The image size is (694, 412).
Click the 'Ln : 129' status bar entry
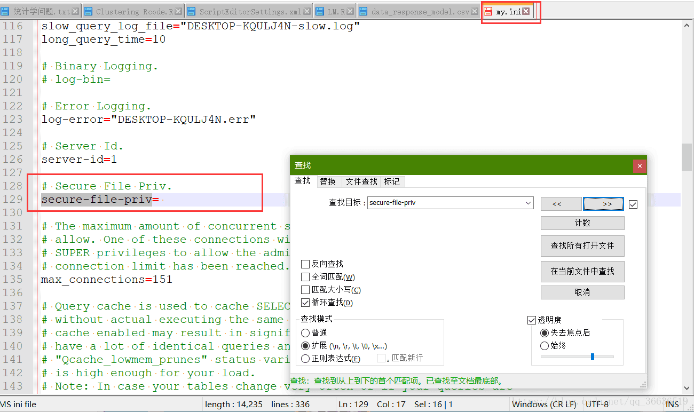(x=353, y=404)
